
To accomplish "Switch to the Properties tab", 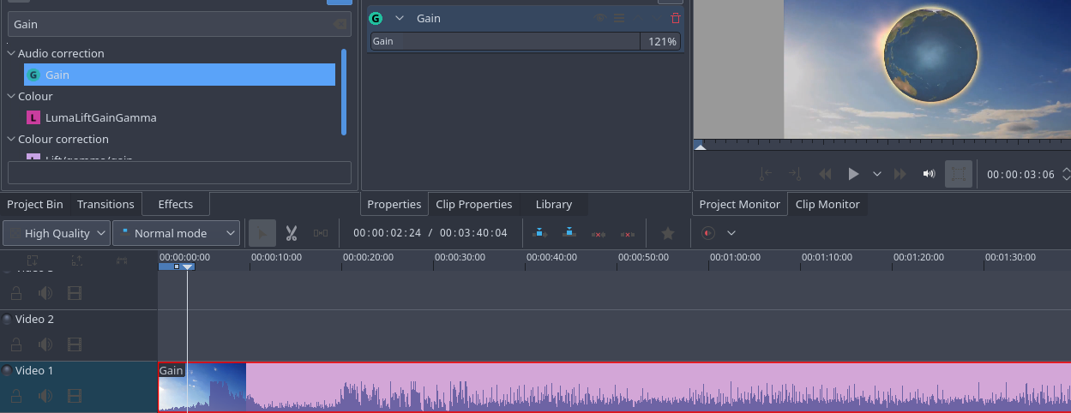I will pos(394,204).
